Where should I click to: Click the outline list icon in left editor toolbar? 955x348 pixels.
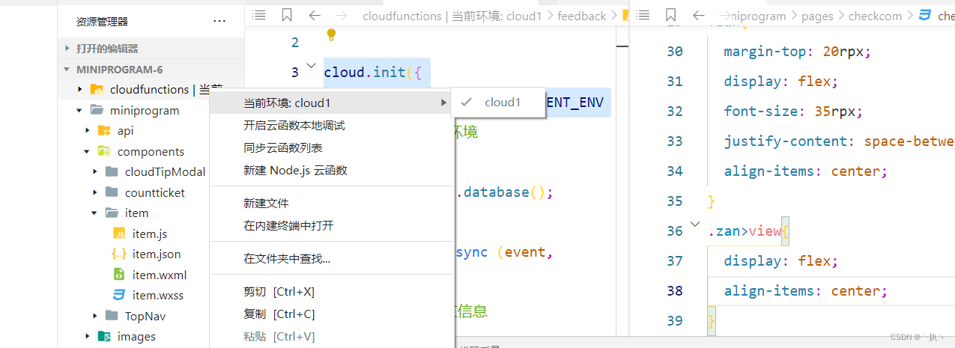click(x=259, y=15)
